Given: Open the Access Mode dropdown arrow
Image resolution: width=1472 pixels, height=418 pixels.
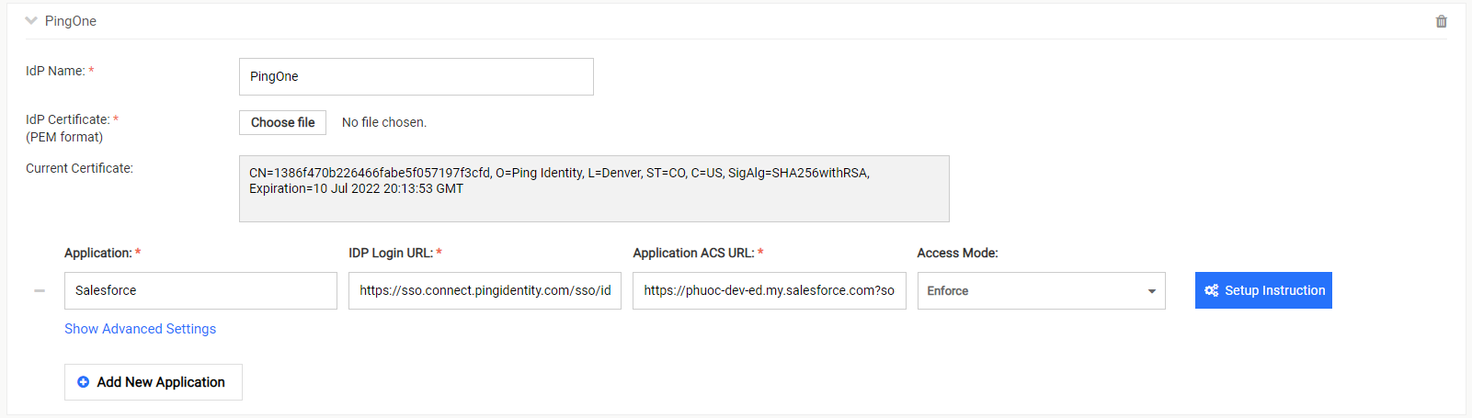Looking at the screenshot, I should pyautogui.click(x=1151, y=291).
